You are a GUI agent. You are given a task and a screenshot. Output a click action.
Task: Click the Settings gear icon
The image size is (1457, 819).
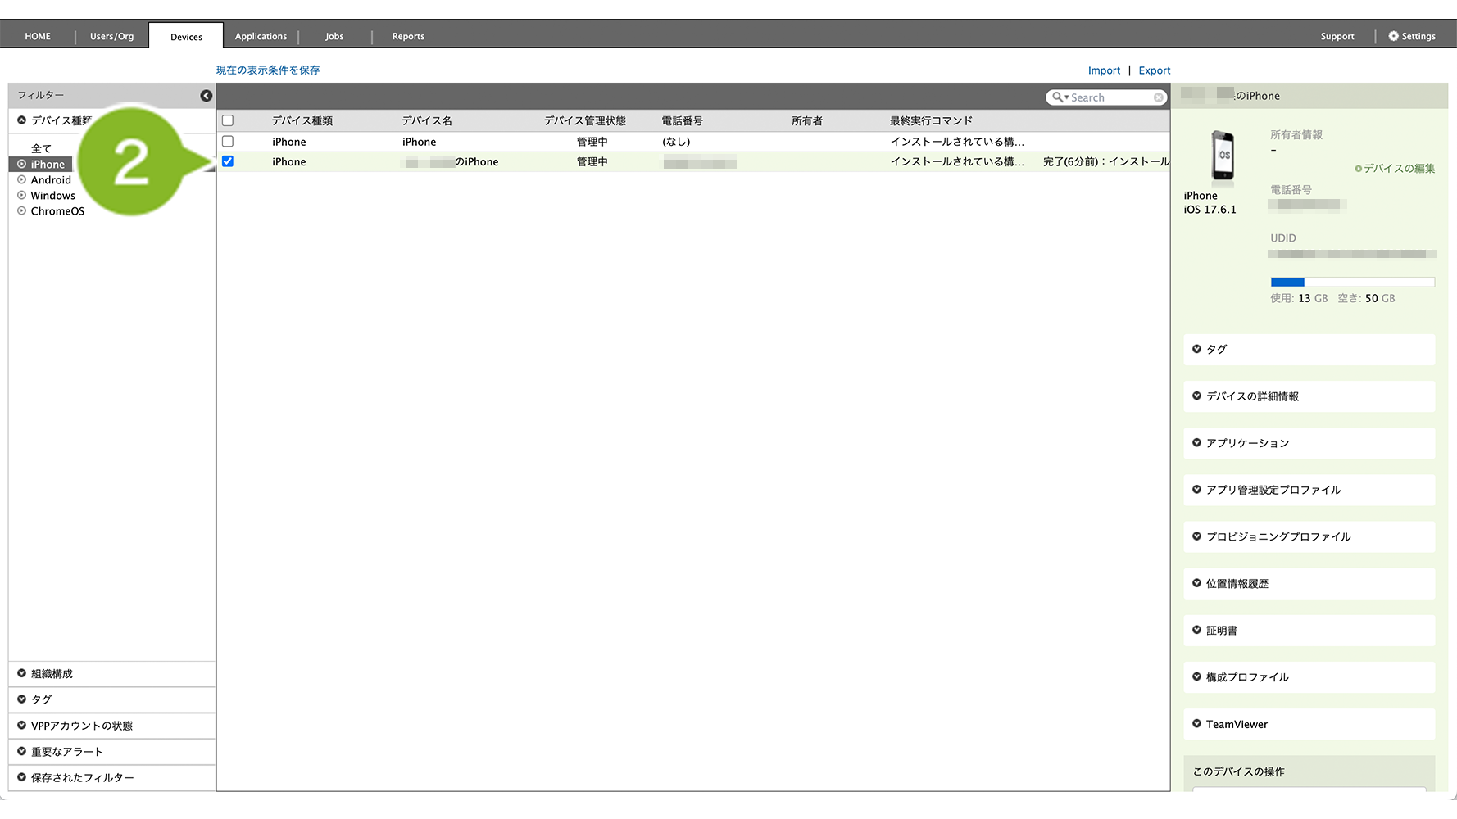click(x=1393, y=36)
